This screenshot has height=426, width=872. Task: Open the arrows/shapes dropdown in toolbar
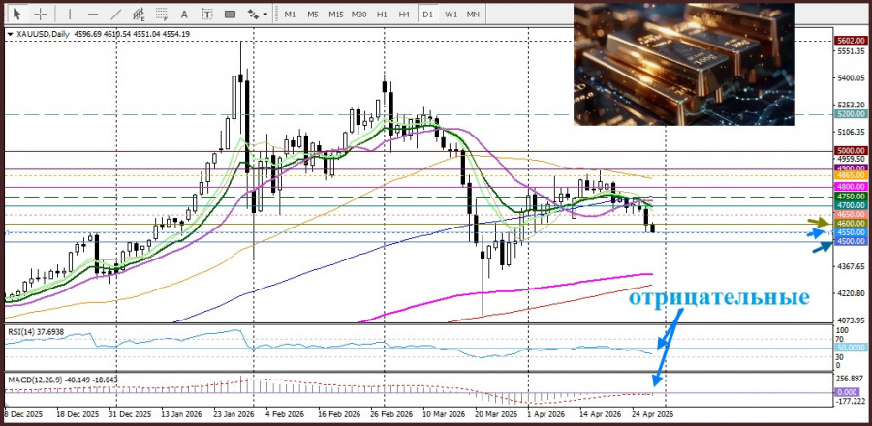coord(256,15)
